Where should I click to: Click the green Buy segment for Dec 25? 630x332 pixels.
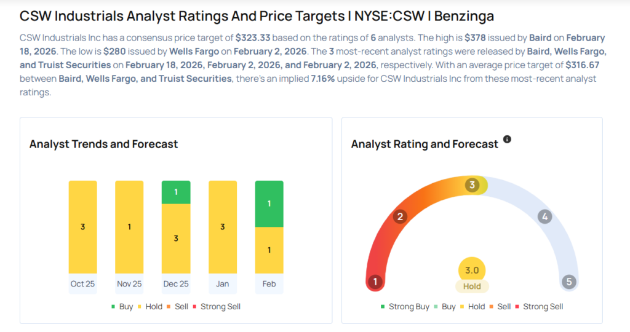coord(176,192)
